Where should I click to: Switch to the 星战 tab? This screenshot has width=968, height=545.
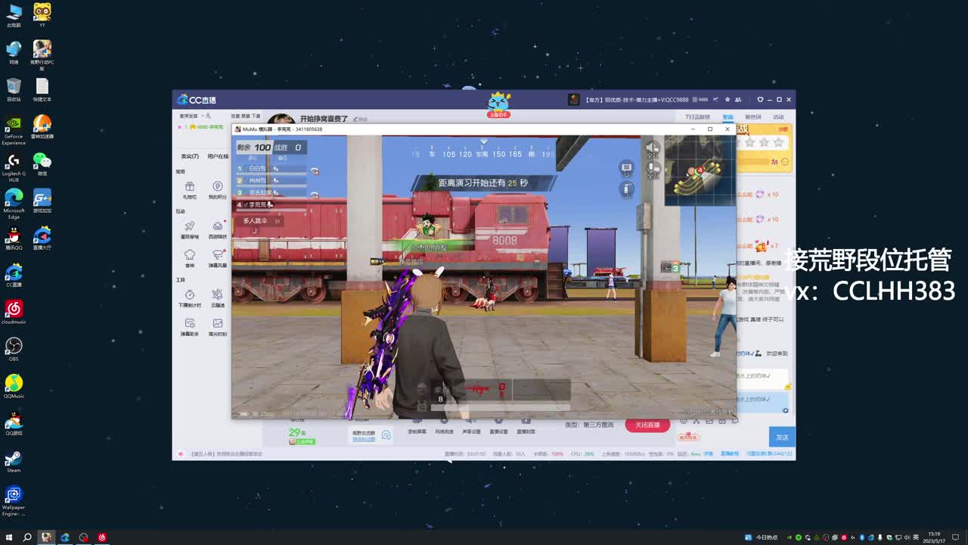tap(728, 117)
